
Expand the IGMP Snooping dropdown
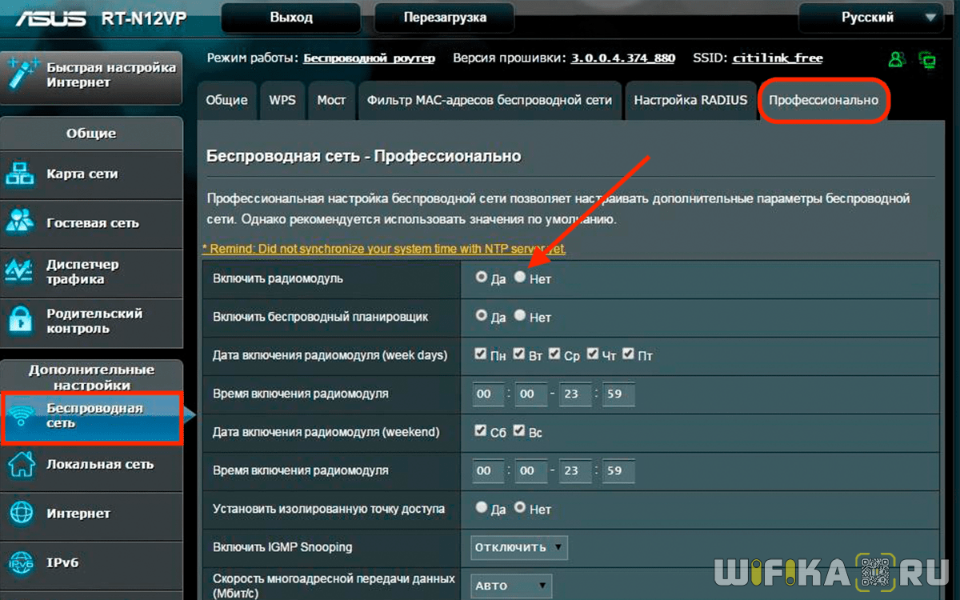pos(518,548)
